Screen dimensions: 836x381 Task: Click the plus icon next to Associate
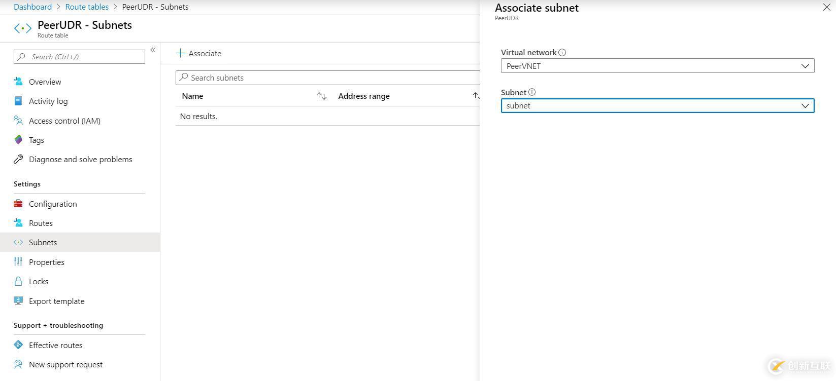180,53
